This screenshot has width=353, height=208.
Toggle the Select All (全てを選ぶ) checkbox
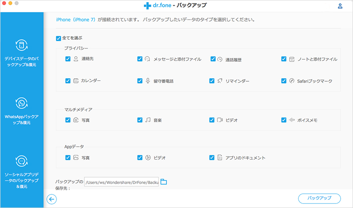point(59,38)
